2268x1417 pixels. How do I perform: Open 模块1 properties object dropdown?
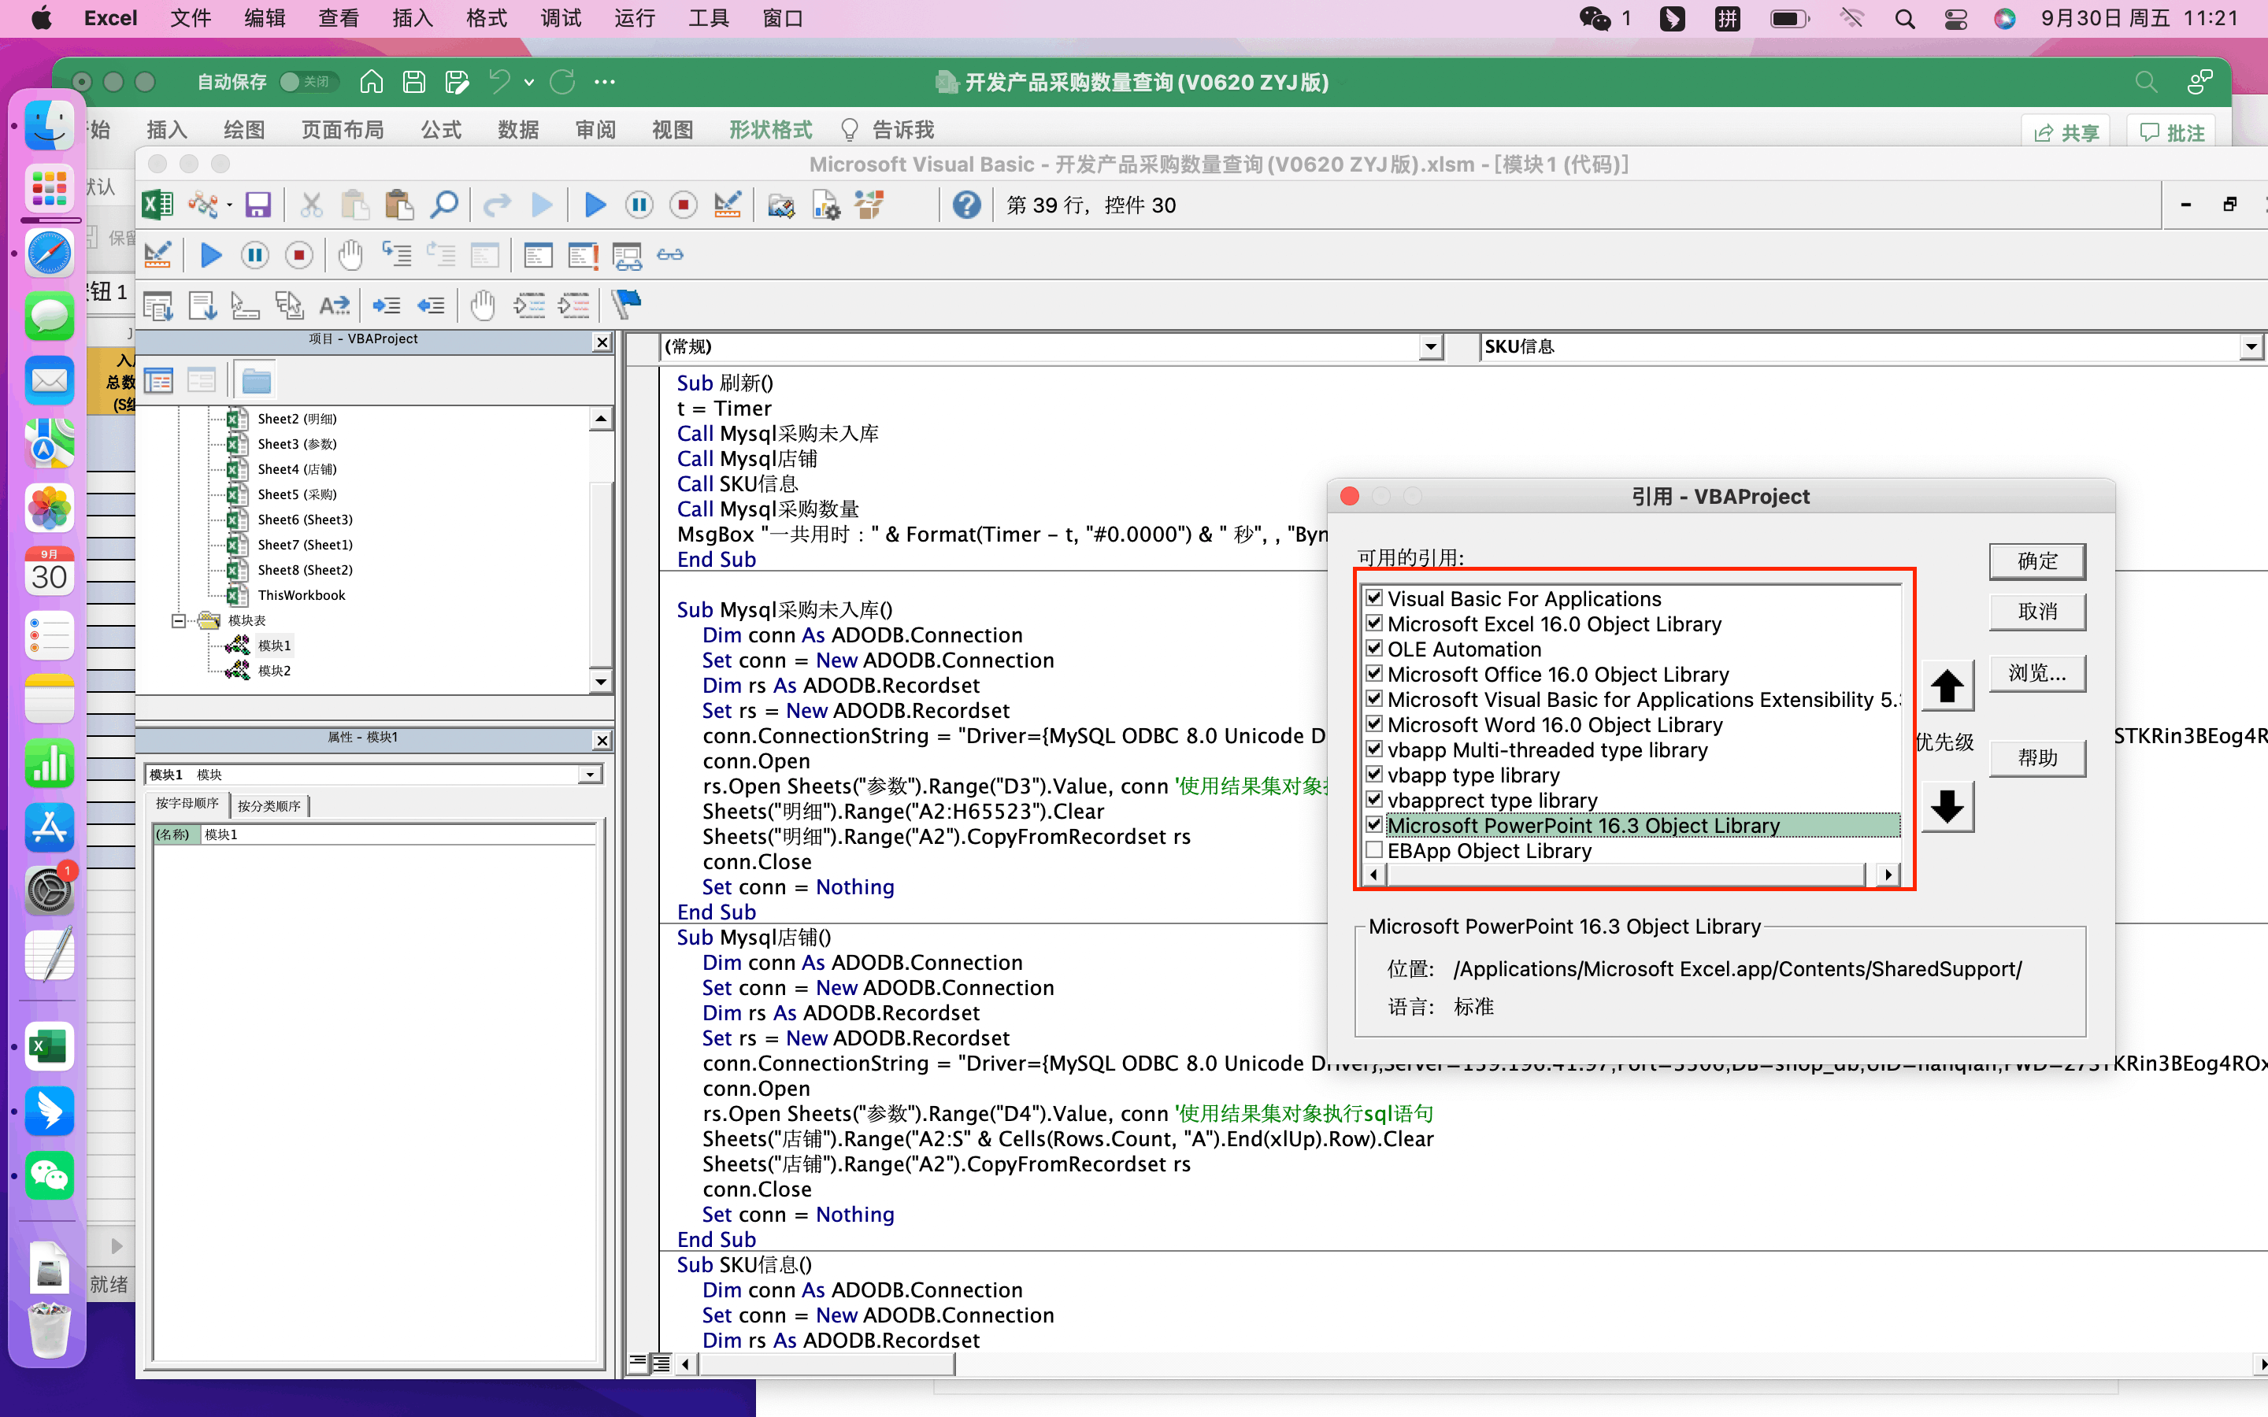[590, 774]
